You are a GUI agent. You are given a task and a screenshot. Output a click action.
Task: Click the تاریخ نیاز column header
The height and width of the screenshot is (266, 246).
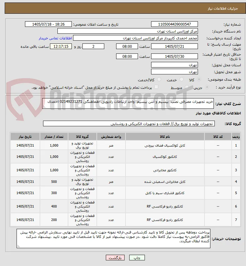(x=25, y=137)
